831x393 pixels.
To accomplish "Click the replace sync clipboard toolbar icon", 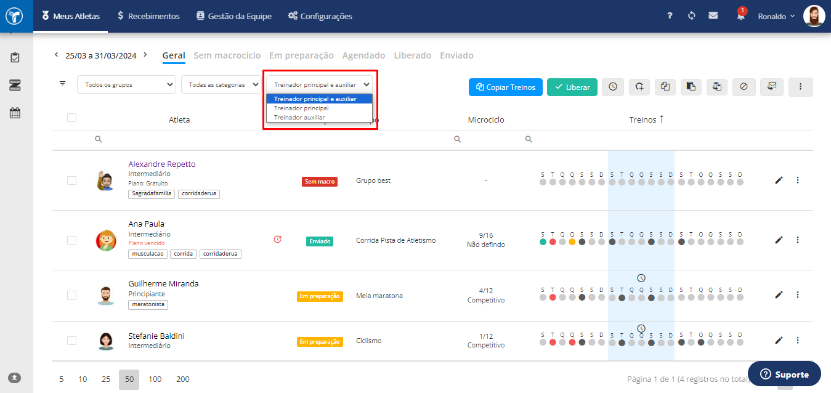I will [717, 87].
